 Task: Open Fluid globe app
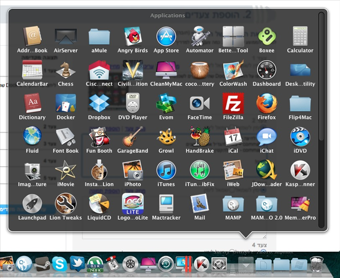pos(32,135)
